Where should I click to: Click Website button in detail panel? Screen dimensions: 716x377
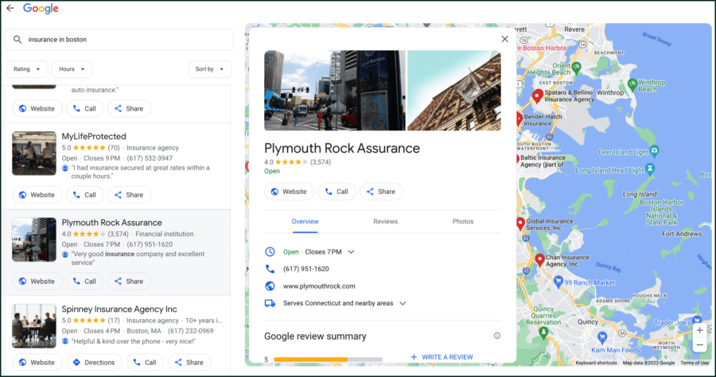tap(289, 192)
